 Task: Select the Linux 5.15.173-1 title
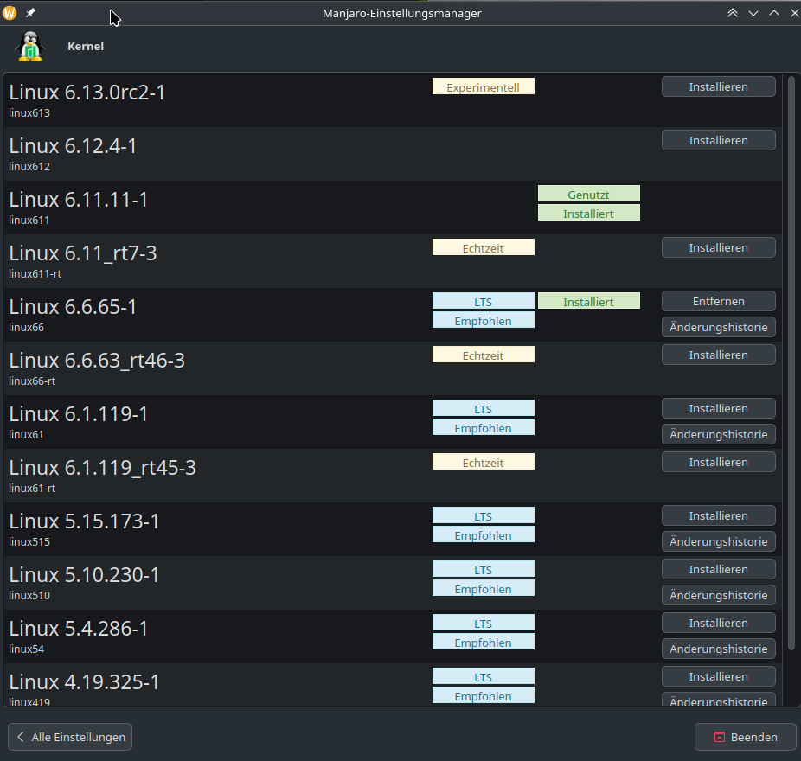click(84, 521)
